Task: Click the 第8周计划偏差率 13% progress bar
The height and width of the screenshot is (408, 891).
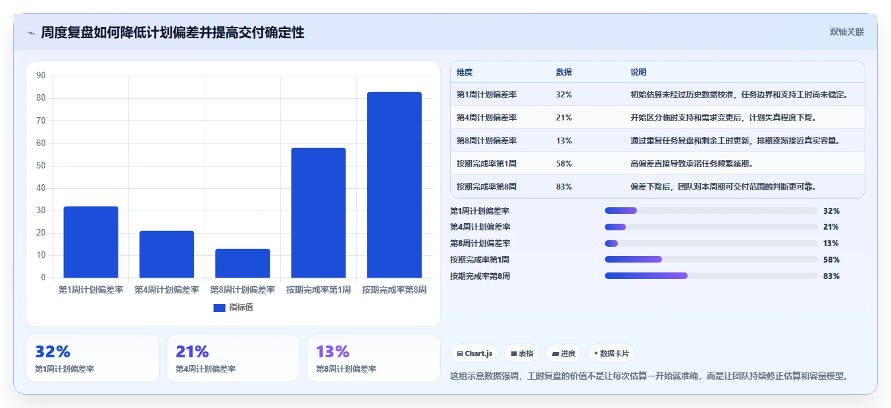Action: 711,243
